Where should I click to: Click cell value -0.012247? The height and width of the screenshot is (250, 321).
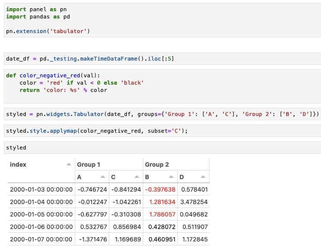[x=93, y=202]
